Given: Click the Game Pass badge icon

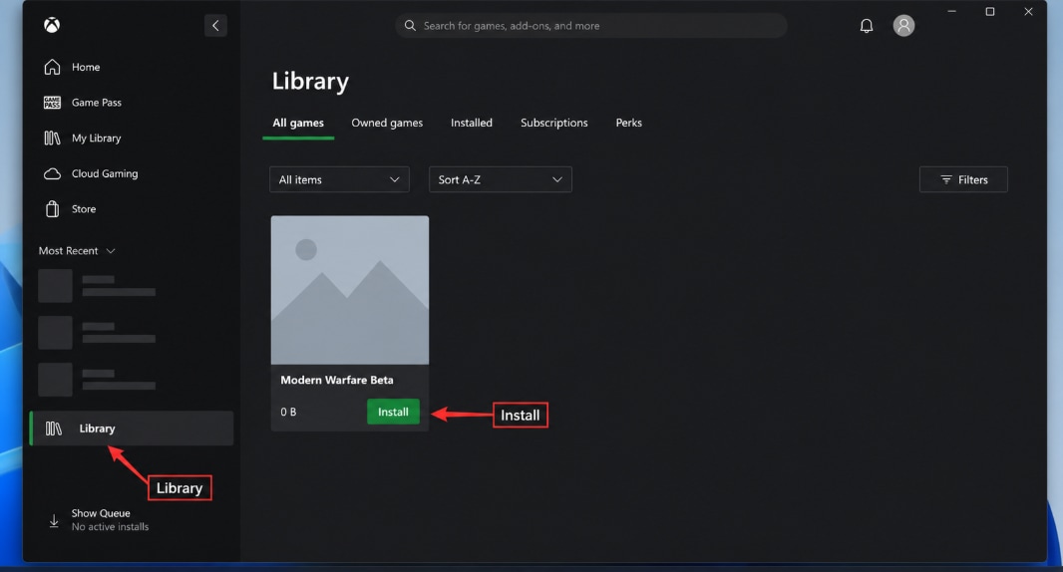Looking at the screenshot, I should [x=52, y=103].
